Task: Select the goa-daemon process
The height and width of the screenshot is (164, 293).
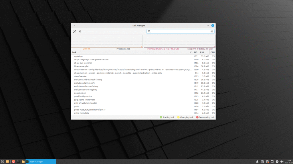Action: pos(143,93)
